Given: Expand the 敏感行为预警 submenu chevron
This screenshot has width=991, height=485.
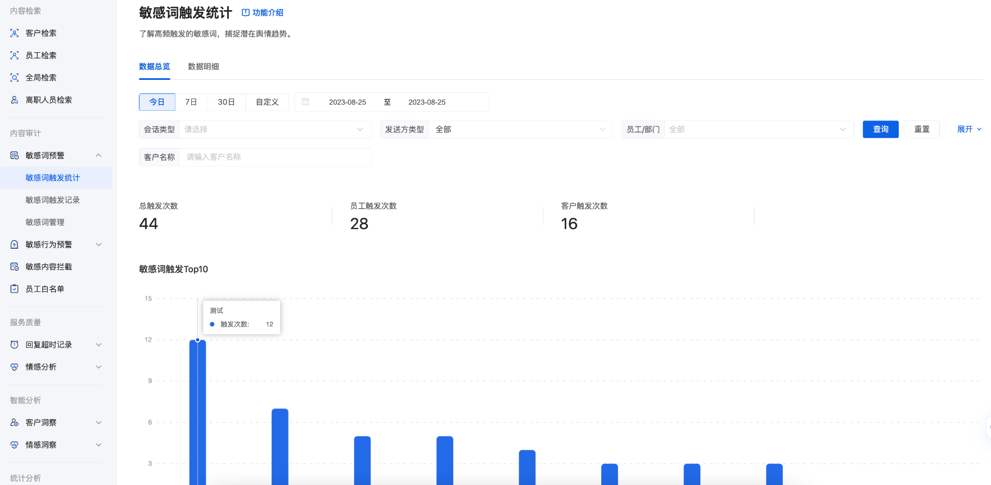Looking at the screenshot, I should click(98, 244).
